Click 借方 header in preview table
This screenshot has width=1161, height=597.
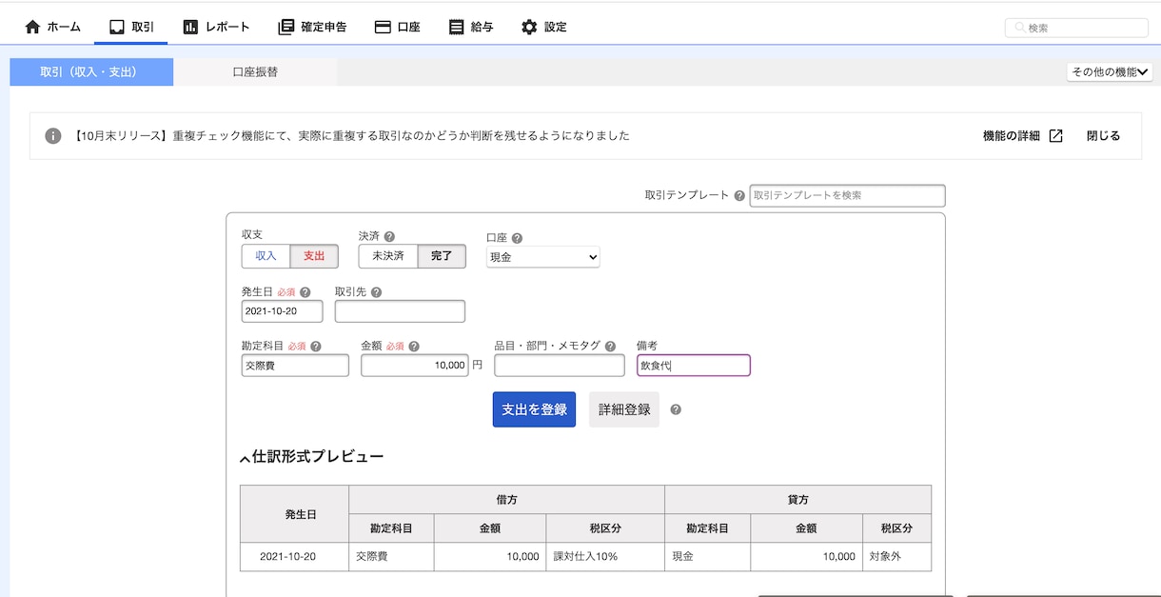[x=506, y=500]
